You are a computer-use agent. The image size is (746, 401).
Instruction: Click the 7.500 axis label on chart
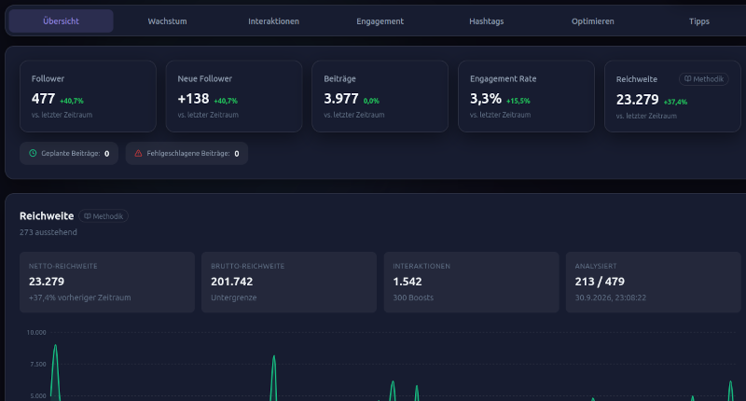coord(37,365)
